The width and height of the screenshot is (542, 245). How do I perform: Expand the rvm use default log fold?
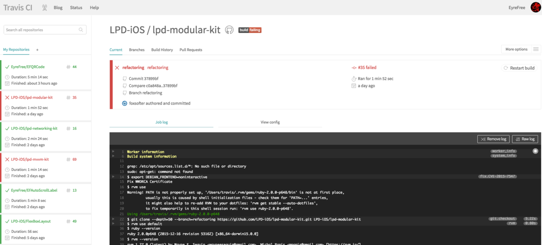(x=113, y=223)
